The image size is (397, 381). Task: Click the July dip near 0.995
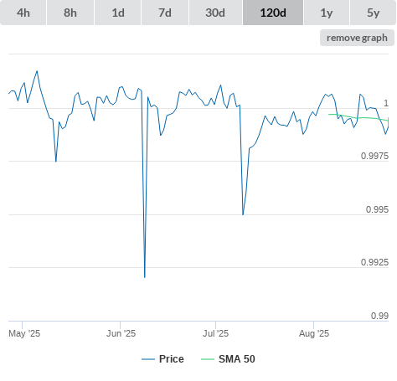tap(243, 214)
